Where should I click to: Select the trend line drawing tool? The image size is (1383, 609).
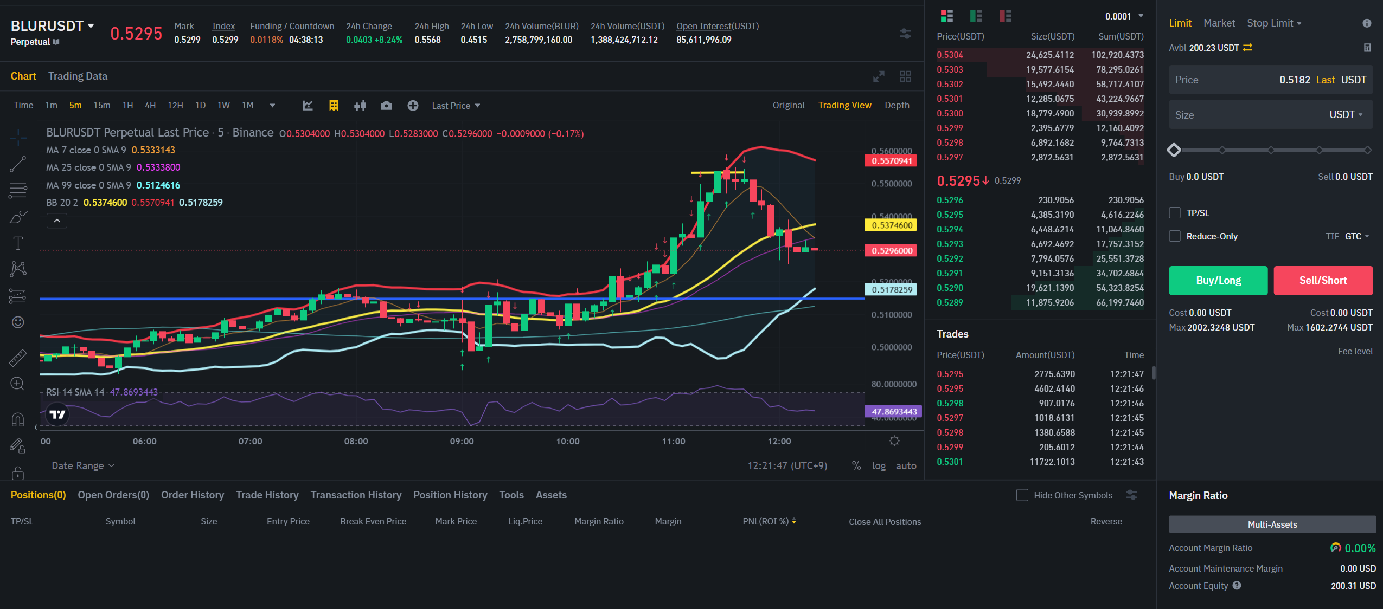[18, 164]
